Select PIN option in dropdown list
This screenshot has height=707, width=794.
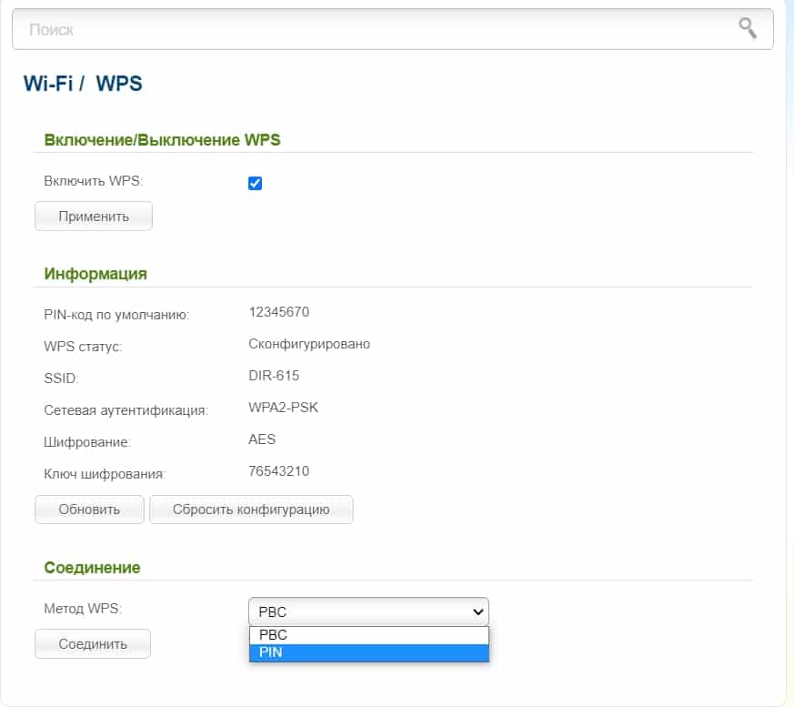point(368,652)
